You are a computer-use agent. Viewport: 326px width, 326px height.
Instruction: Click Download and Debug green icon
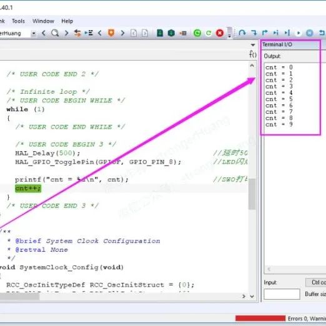coord(197,33)
